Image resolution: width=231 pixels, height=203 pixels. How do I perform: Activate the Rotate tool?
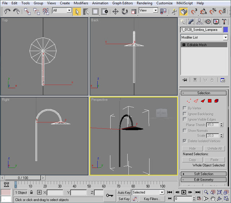[x=125, y=11]
